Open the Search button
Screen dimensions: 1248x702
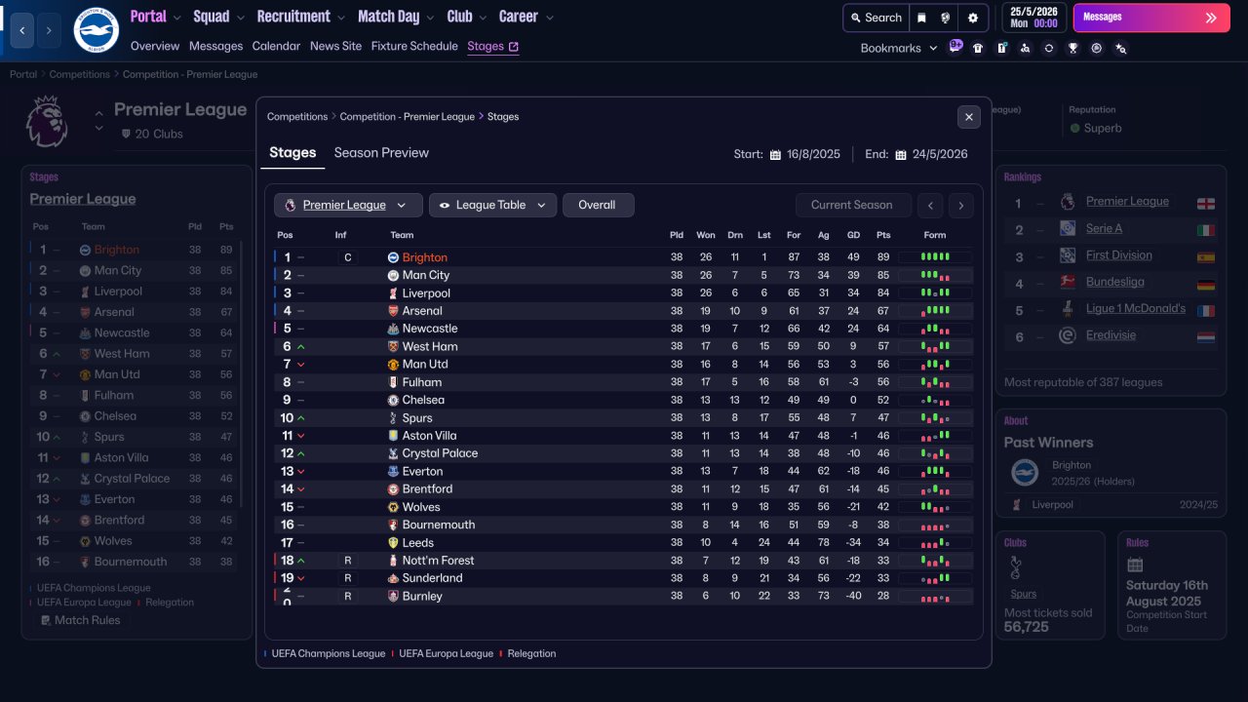pyautogui.click(x=876, y=18)
